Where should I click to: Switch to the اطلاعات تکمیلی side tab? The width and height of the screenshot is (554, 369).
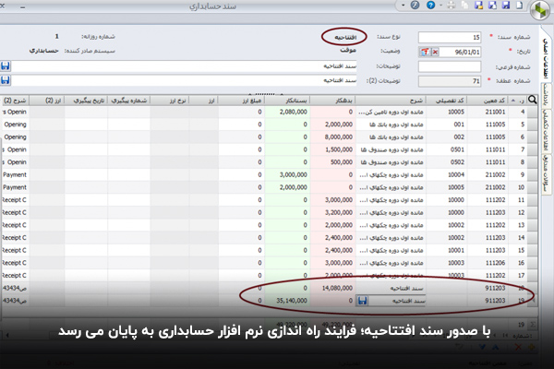547,129
